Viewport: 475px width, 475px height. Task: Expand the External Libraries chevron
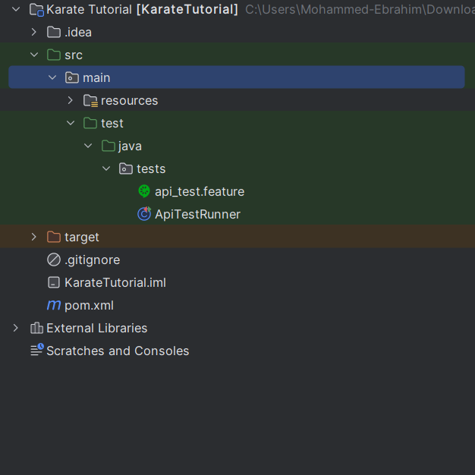16,328
